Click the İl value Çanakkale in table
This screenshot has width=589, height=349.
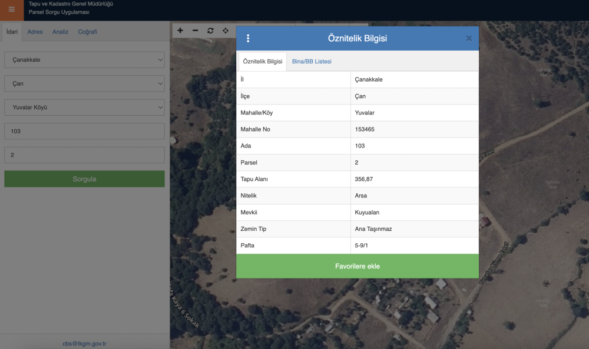click(x=369, y=79)
